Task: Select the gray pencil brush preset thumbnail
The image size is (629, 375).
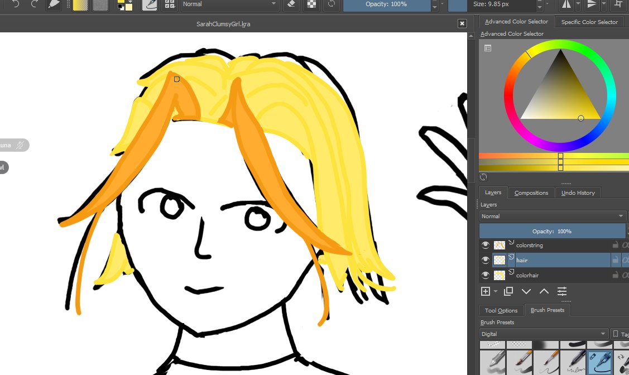Action: click(493, 362)
